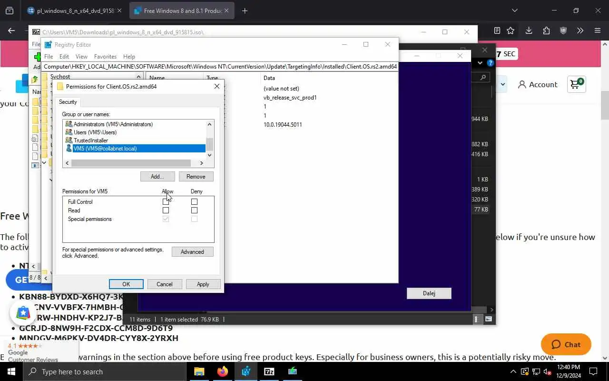Expand the ribbon chevron in Explorer window
The height and width of the screenshot is (381, 609).
(480, 63)
